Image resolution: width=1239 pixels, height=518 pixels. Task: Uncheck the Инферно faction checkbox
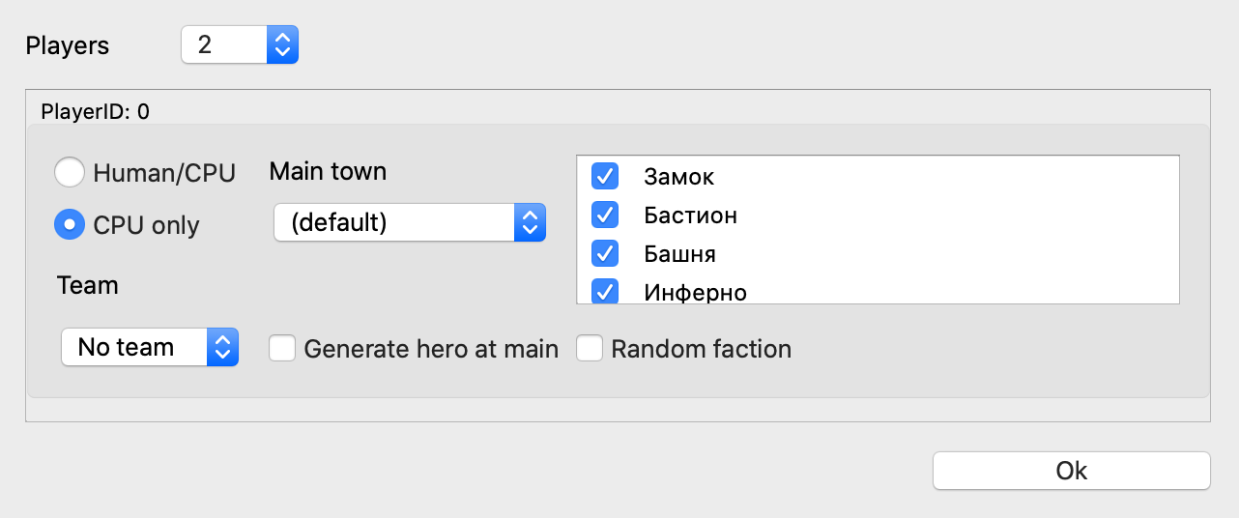point(605,291)
